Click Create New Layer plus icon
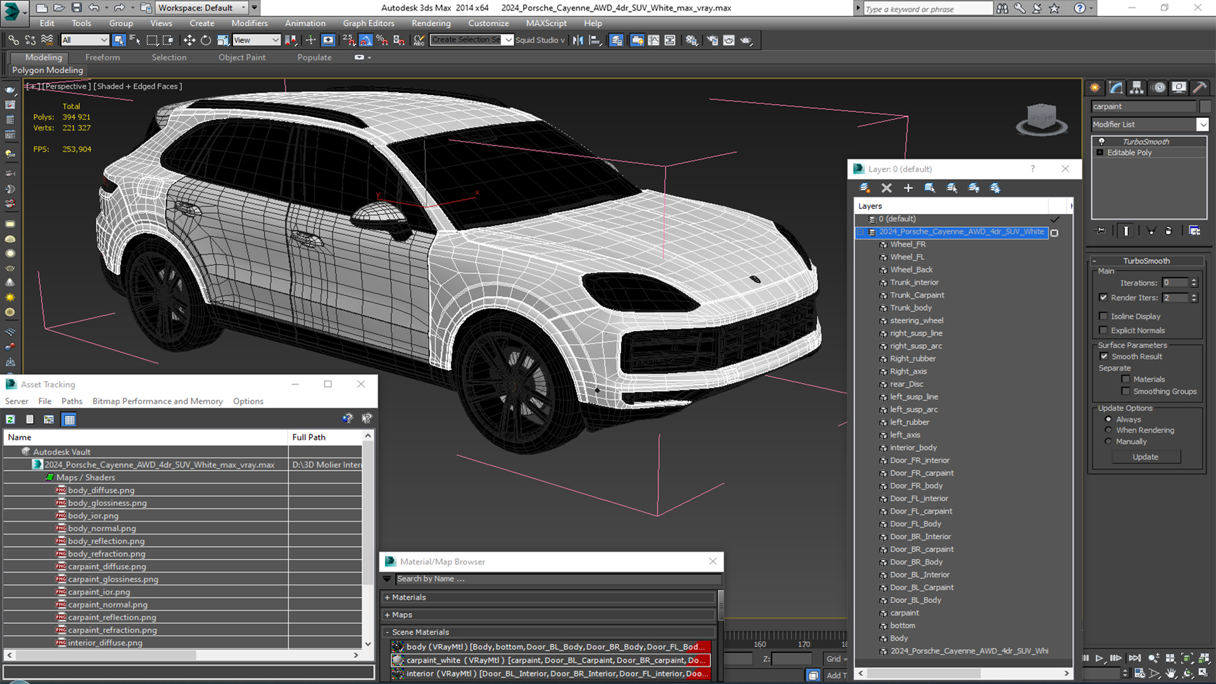Screen dimensions: 1216x684 point(908,188)
